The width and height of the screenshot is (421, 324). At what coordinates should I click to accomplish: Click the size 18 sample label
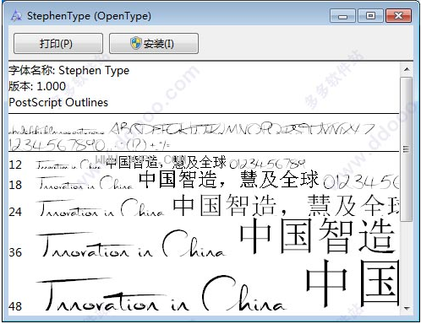15,185
